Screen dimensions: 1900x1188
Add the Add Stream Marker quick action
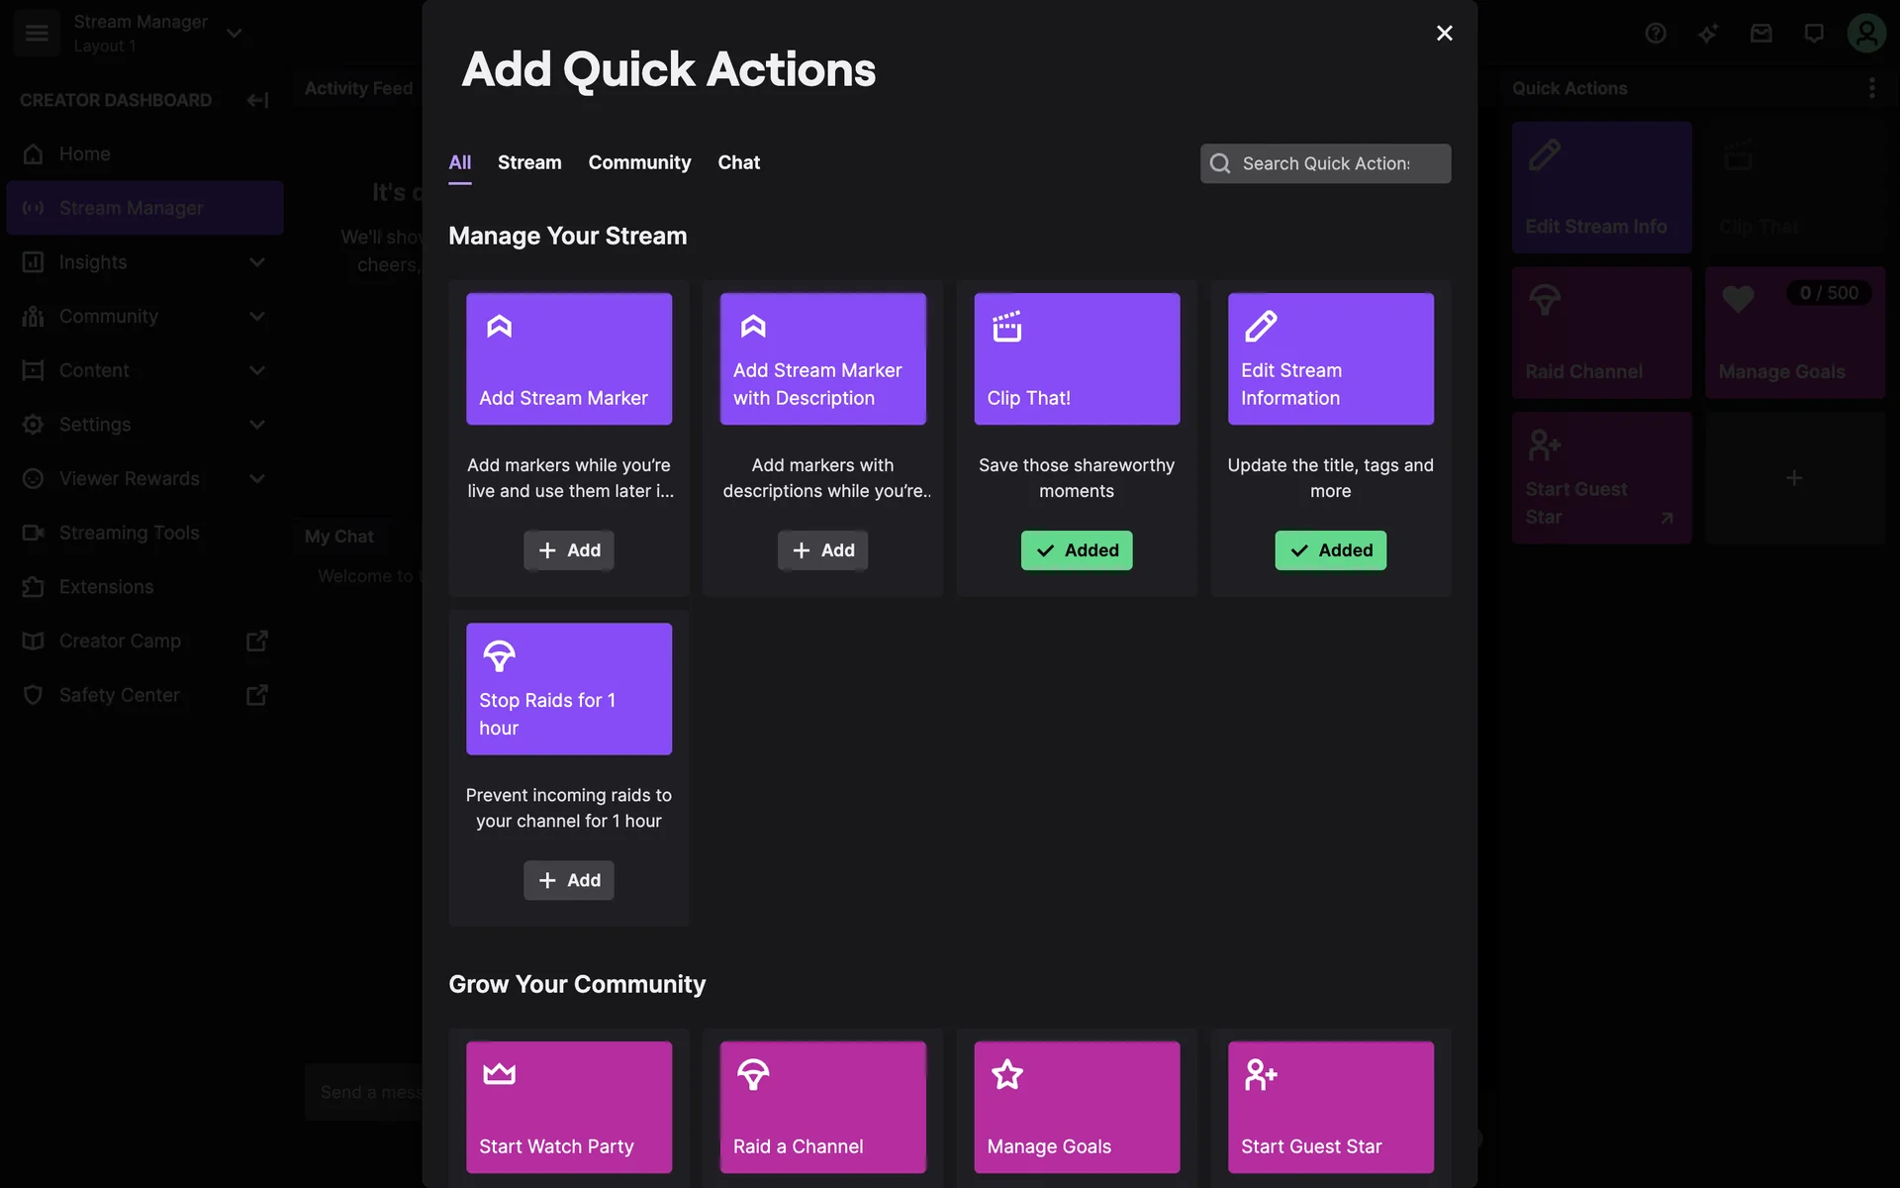(569, 550)
